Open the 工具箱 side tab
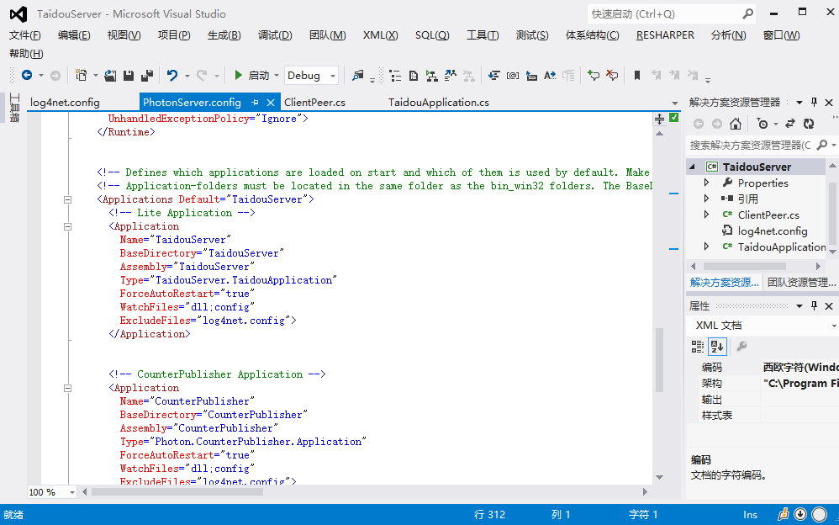The height and width of the screenshot is (525, 839). (14, 109)
